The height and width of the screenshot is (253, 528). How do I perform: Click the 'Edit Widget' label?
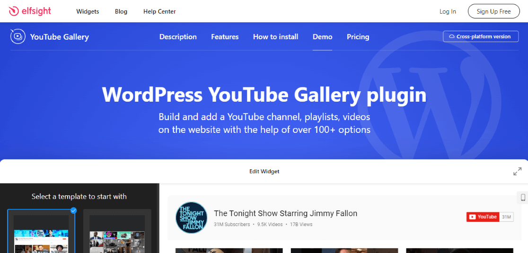[x=264, y=171]
